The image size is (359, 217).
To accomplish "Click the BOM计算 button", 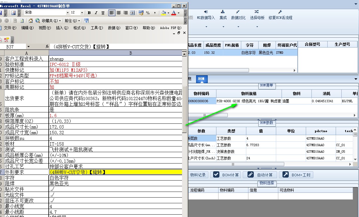I will (225, 175).
